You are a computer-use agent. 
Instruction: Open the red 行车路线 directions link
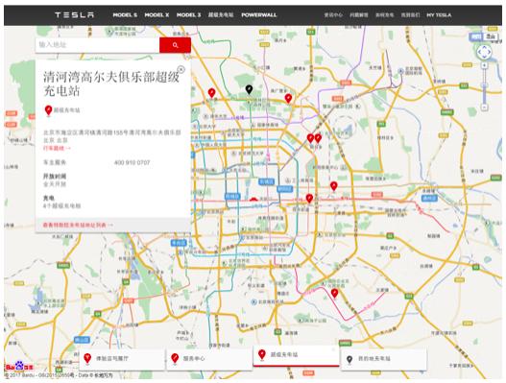click(57, 148)
